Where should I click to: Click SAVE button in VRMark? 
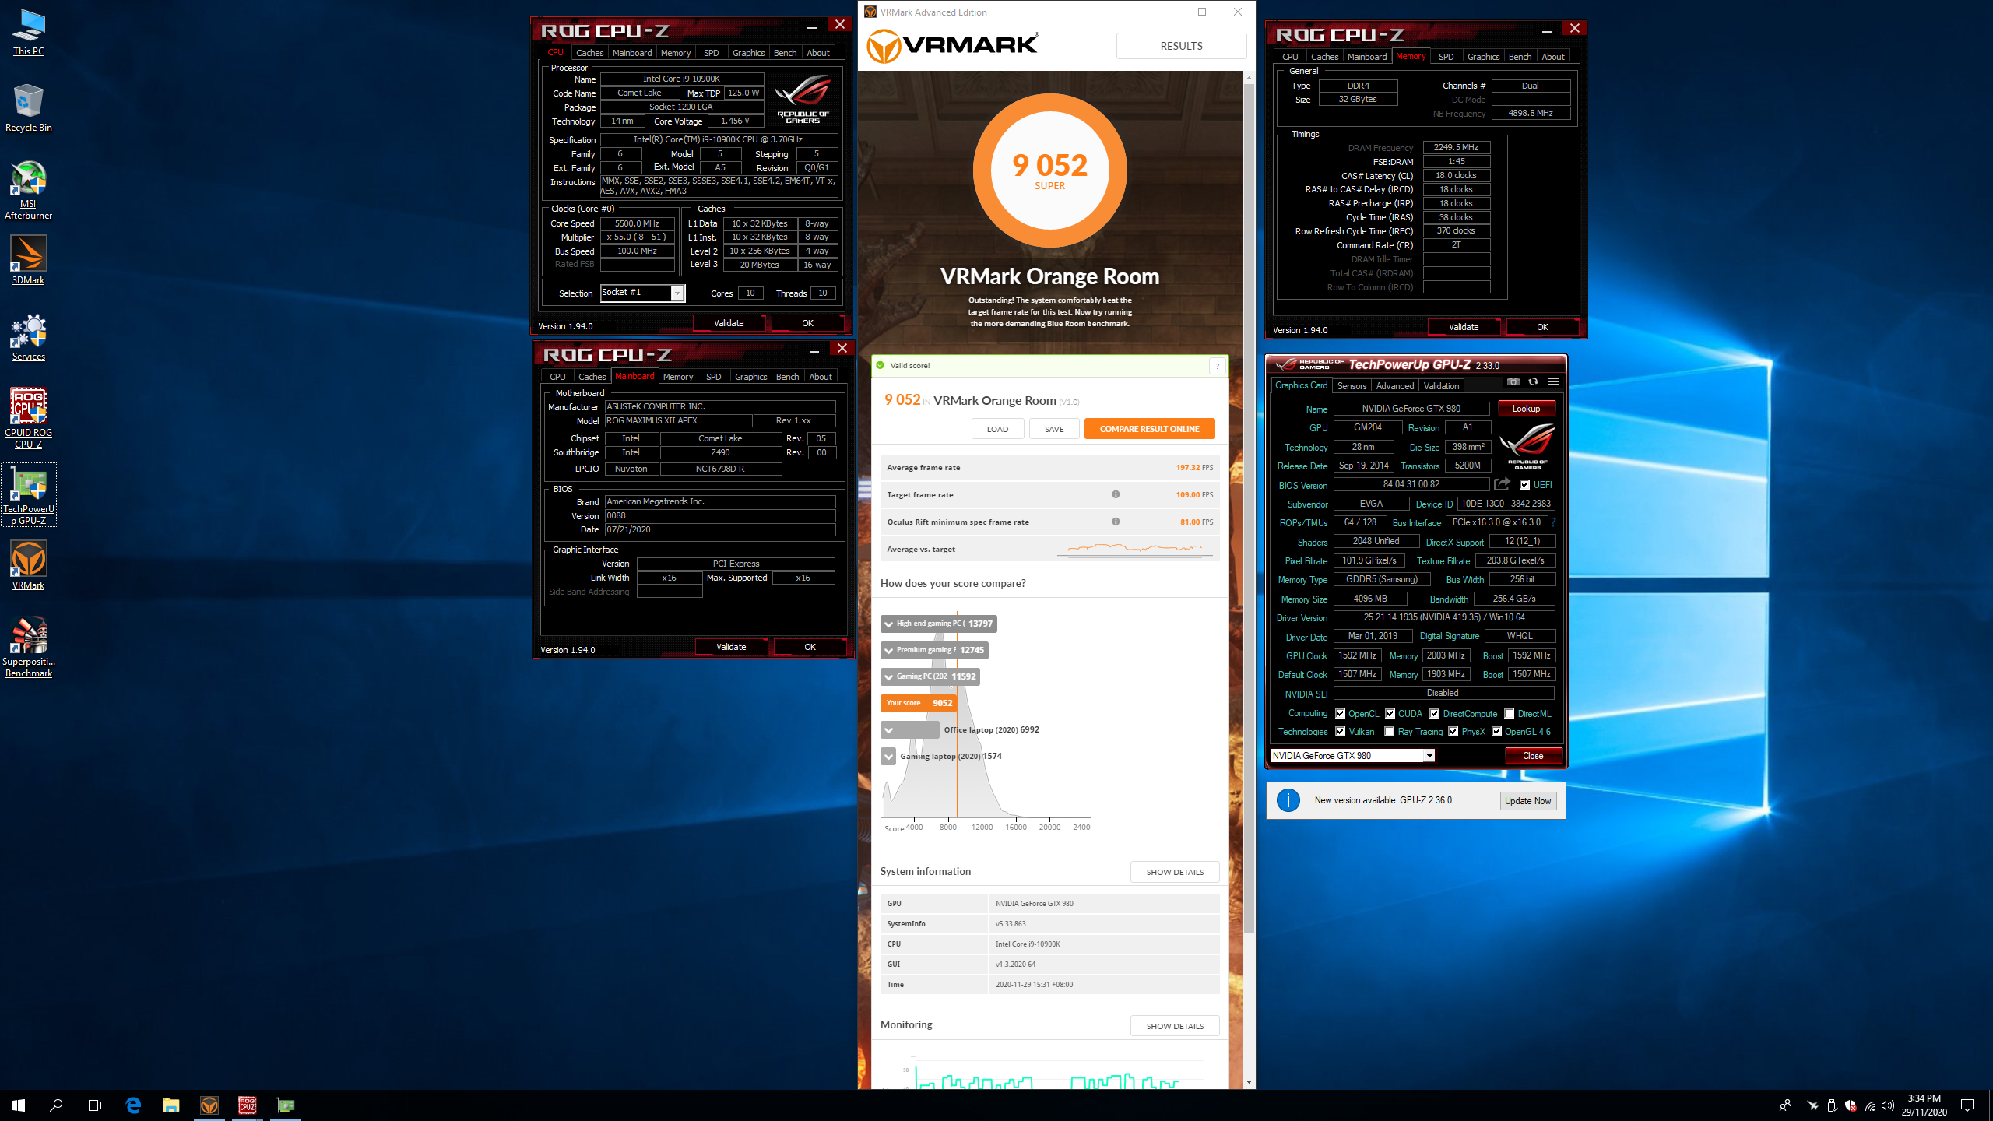(1054, 429)
